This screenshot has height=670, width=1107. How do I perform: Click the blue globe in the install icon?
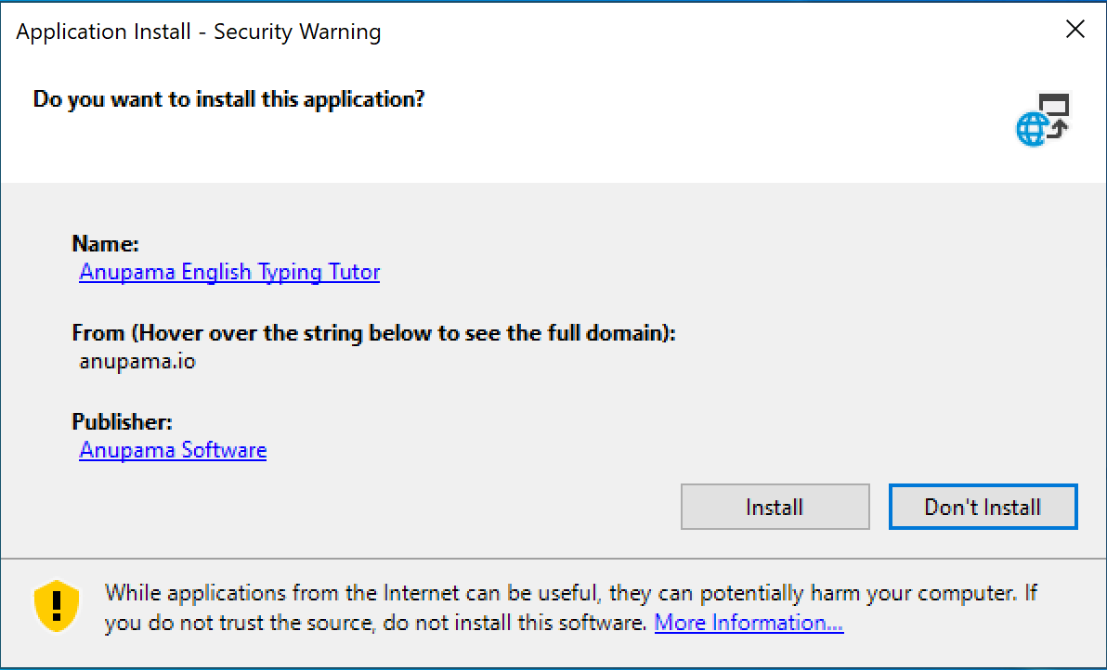tap(1032, 130)
